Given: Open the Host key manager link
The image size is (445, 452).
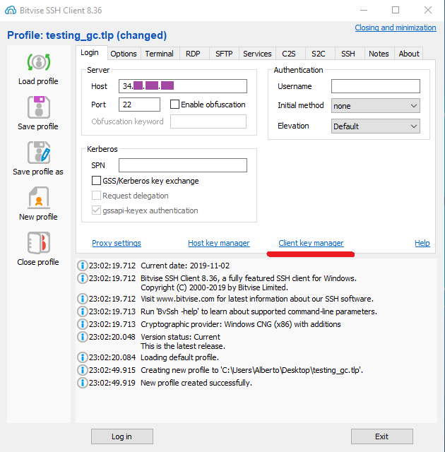Looking at the screenshot, I should tap(219, 243).
